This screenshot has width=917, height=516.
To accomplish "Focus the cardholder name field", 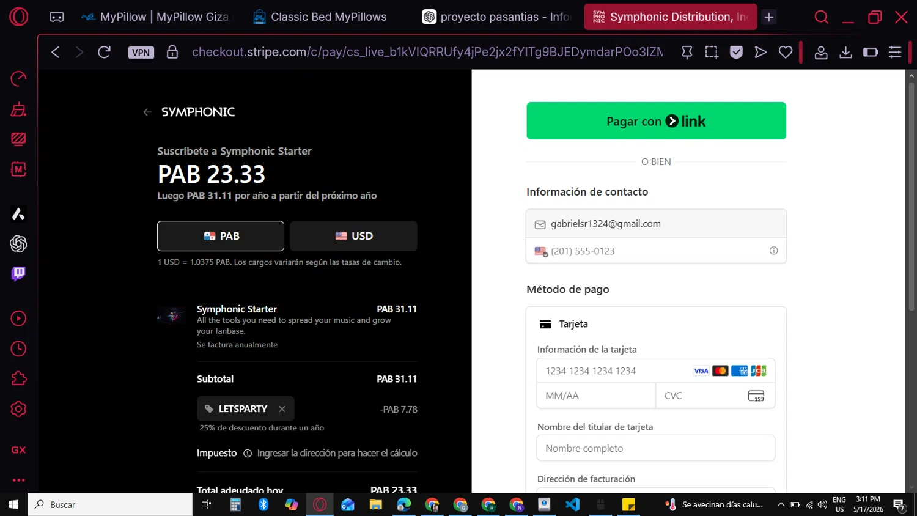I will 656,448.
